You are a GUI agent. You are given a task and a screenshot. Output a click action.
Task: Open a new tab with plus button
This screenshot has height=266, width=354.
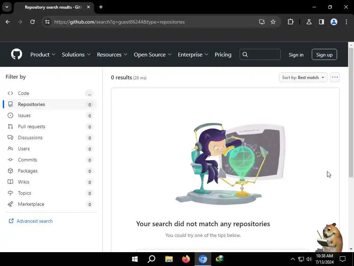[101, 7]
